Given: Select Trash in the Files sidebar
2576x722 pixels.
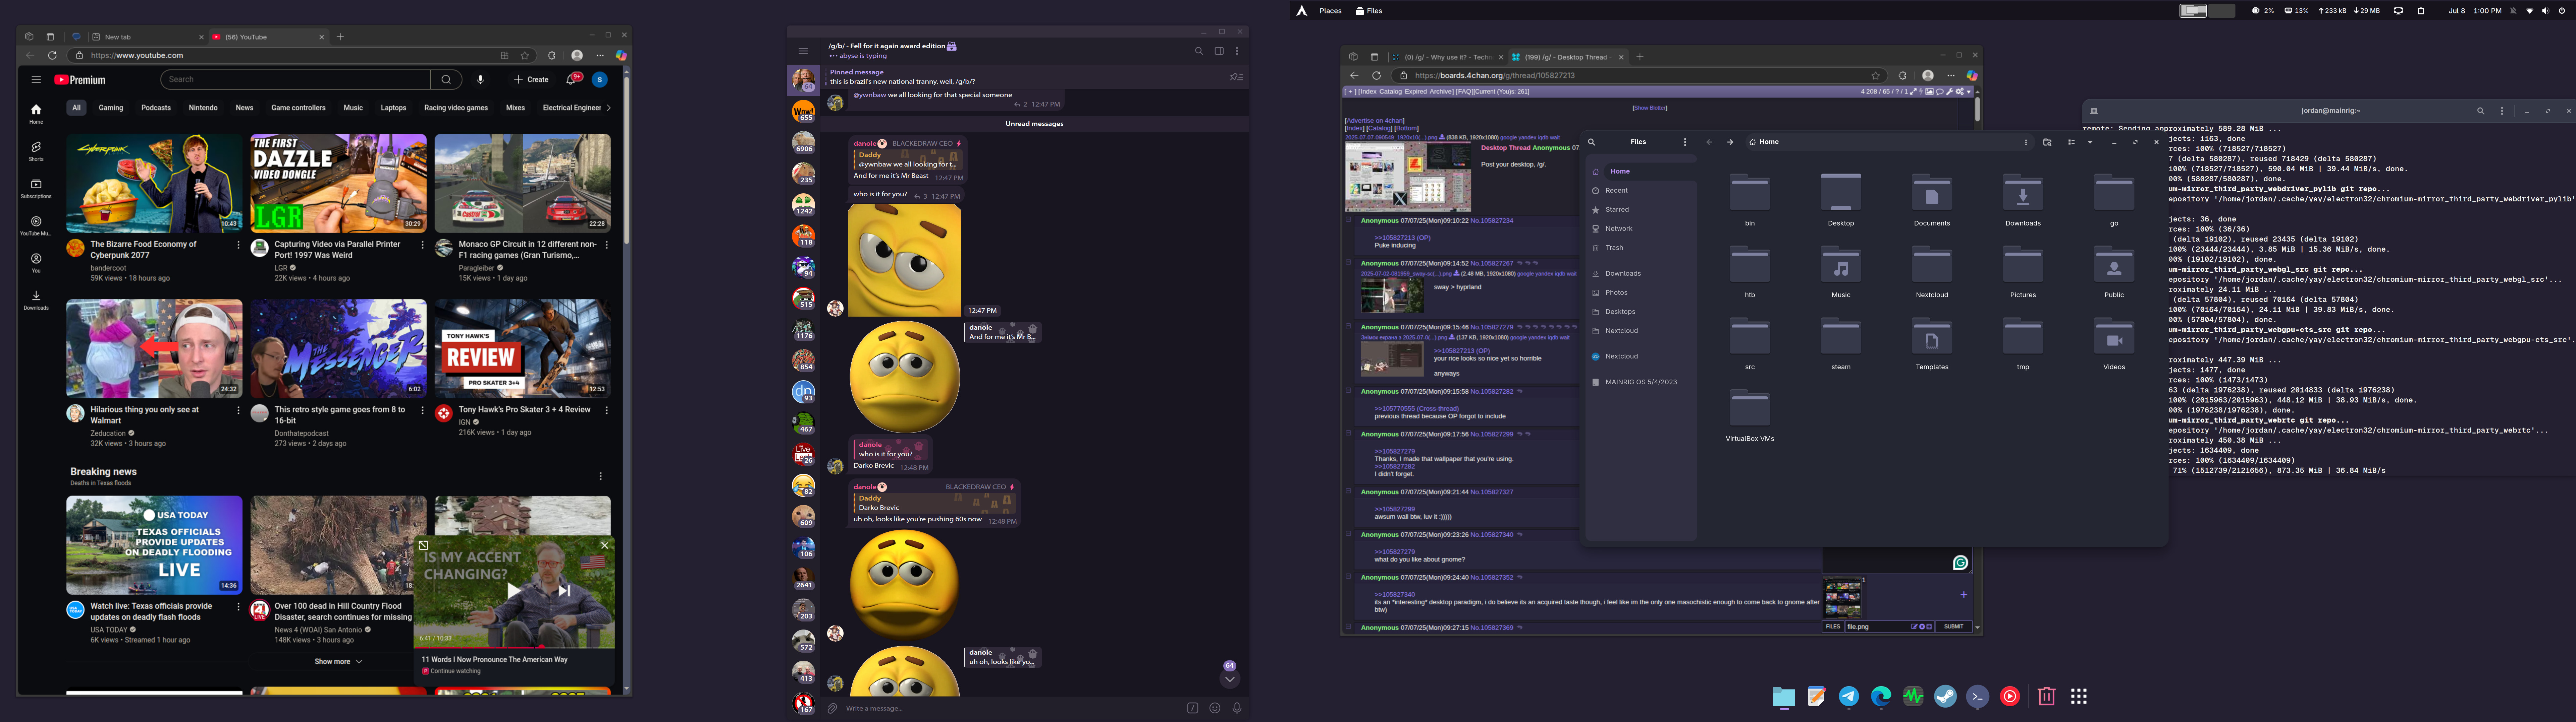Looking at the screenshot, I should pyautogui.click(x=1640, y=248).
